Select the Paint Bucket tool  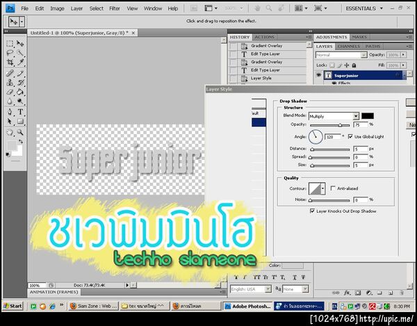[x=20, y=92]
